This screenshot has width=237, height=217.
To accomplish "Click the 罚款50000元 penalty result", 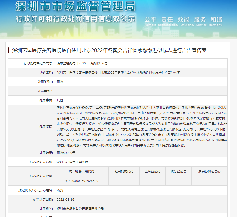I will tap(66, 153).
